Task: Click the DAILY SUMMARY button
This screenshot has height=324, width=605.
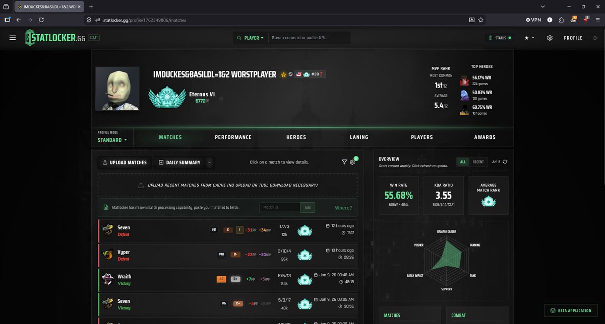Action: click(179, 163)
